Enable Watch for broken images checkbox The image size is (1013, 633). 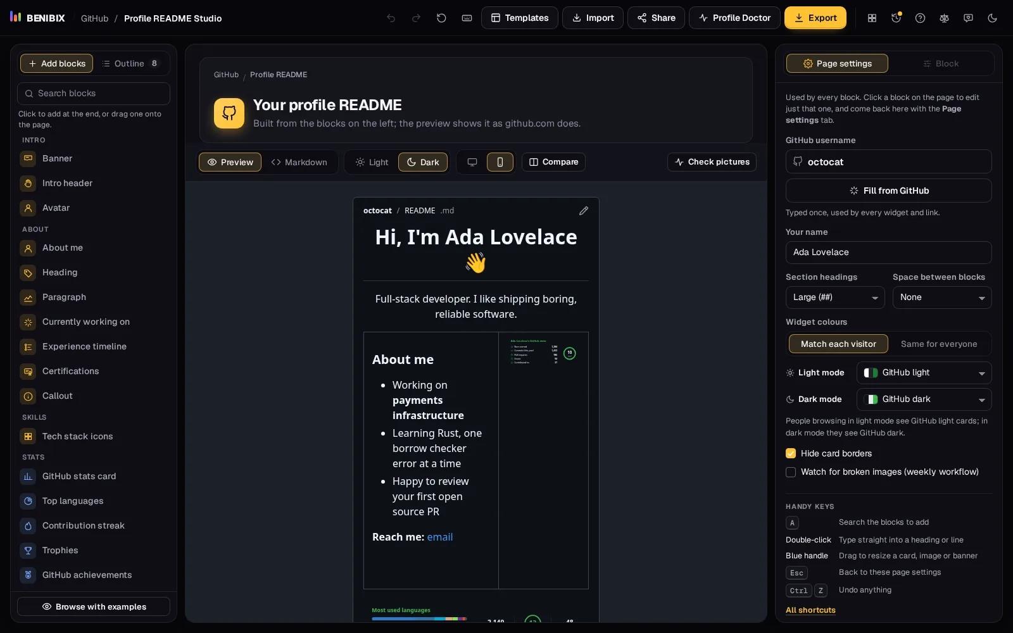tap(791, 472)
